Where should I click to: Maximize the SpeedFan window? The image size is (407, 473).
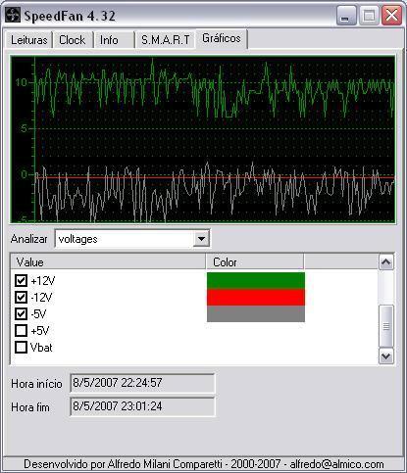coord(369,15)
